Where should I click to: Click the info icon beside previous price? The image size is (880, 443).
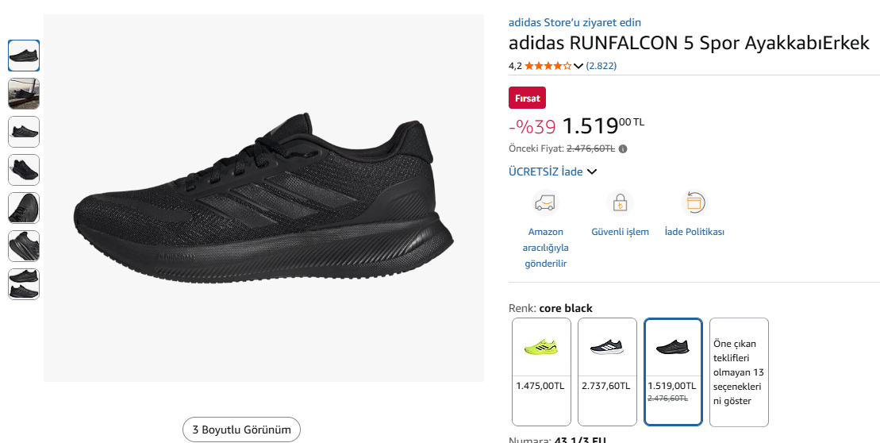[623, 148]
